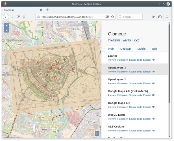
Task: View OpenLayers 2 Source code
Action: click(136, 83)
